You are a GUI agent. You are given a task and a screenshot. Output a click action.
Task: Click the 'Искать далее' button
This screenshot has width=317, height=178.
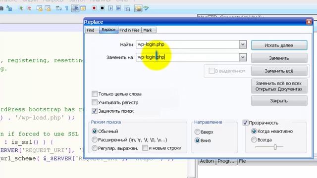pos(279,45)
